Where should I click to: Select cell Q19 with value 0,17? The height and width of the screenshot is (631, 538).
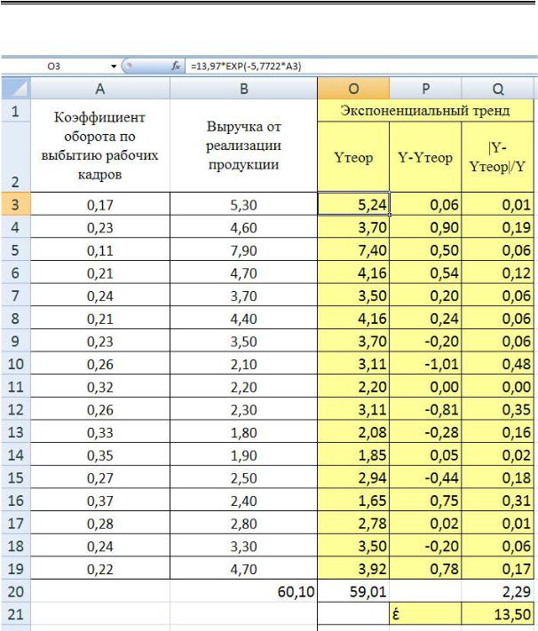pyautogui.click(x=498, y=569)
